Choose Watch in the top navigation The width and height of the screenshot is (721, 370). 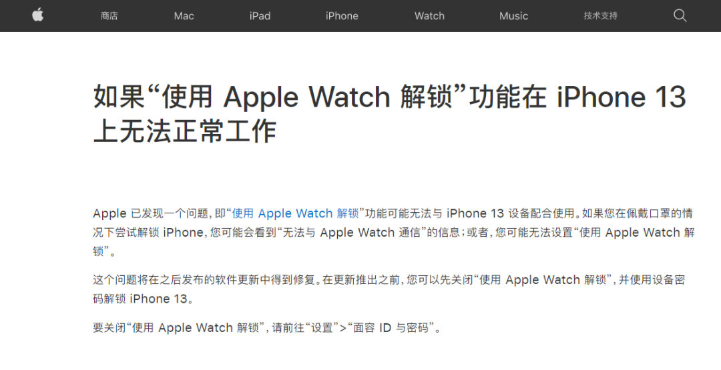429,15
